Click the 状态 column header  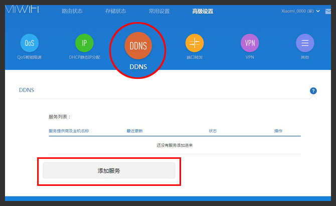[x=213, y=131]
